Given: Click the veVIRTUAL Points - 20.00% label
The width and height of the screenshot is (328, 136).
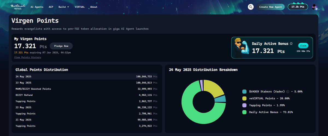Looking at the screenshot, I should [269, 98].
